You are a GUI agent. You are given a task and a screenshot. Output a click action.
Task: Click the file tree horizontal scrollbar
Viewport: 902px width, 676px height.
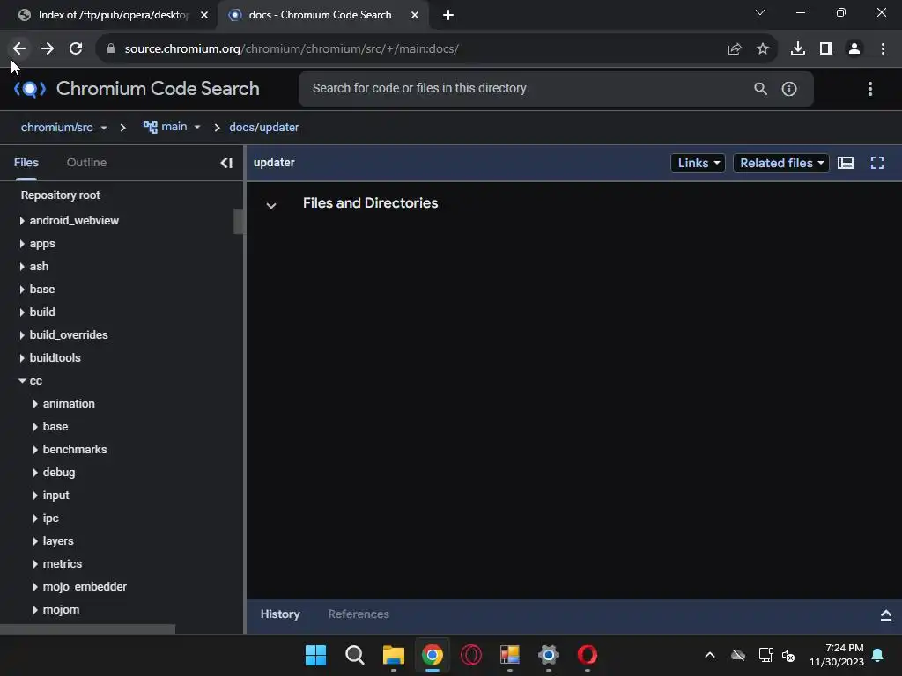(87, 628)
